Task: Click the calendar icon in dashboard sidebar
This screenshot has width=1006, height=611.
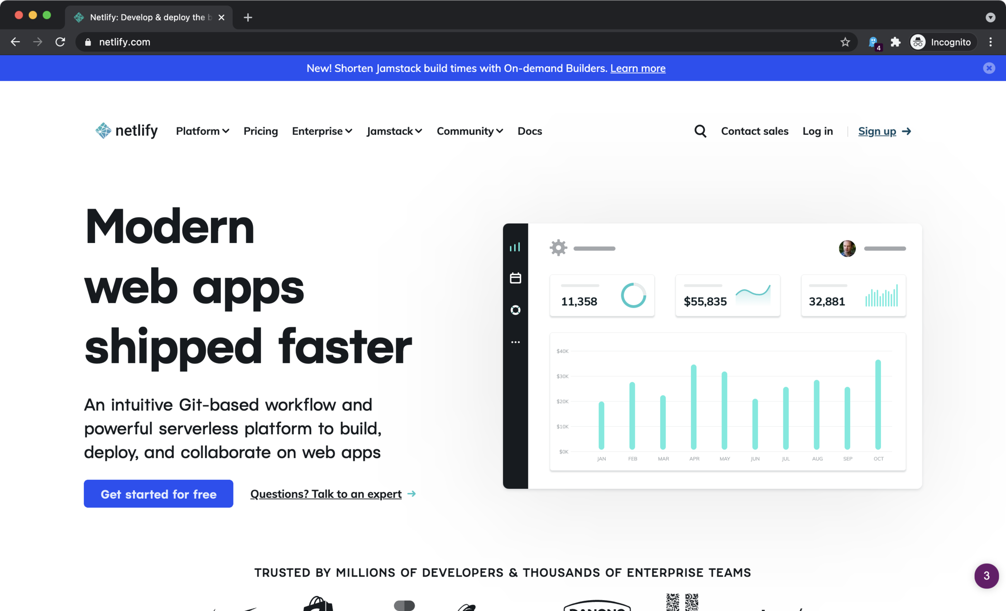Action: [515, 278]
